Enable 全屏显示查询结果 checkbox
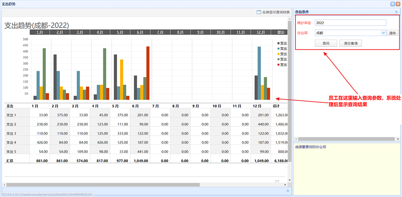This screenshot has height=197, width=402. coord(258,12)
